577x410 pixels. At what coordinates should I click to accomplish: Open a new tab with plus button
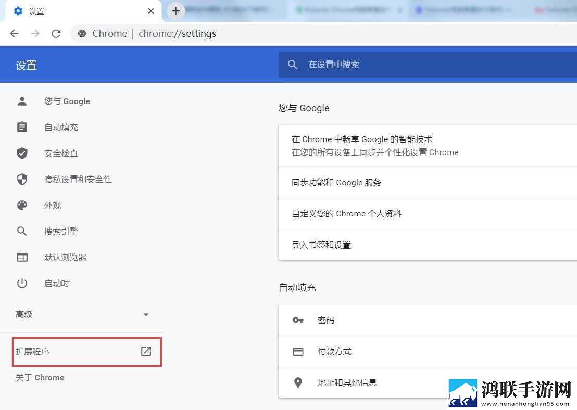point(175,11)
